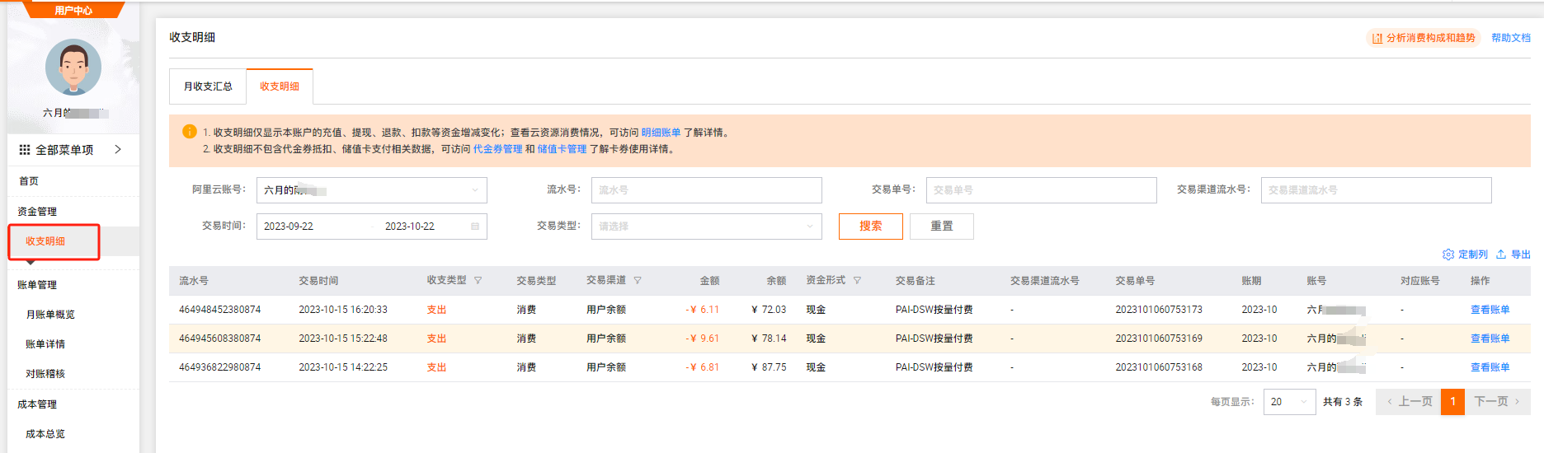Screen dimensions: 1544x453
Task: Open the 明细账单 link in notice
Action: (x=661, y=133)
